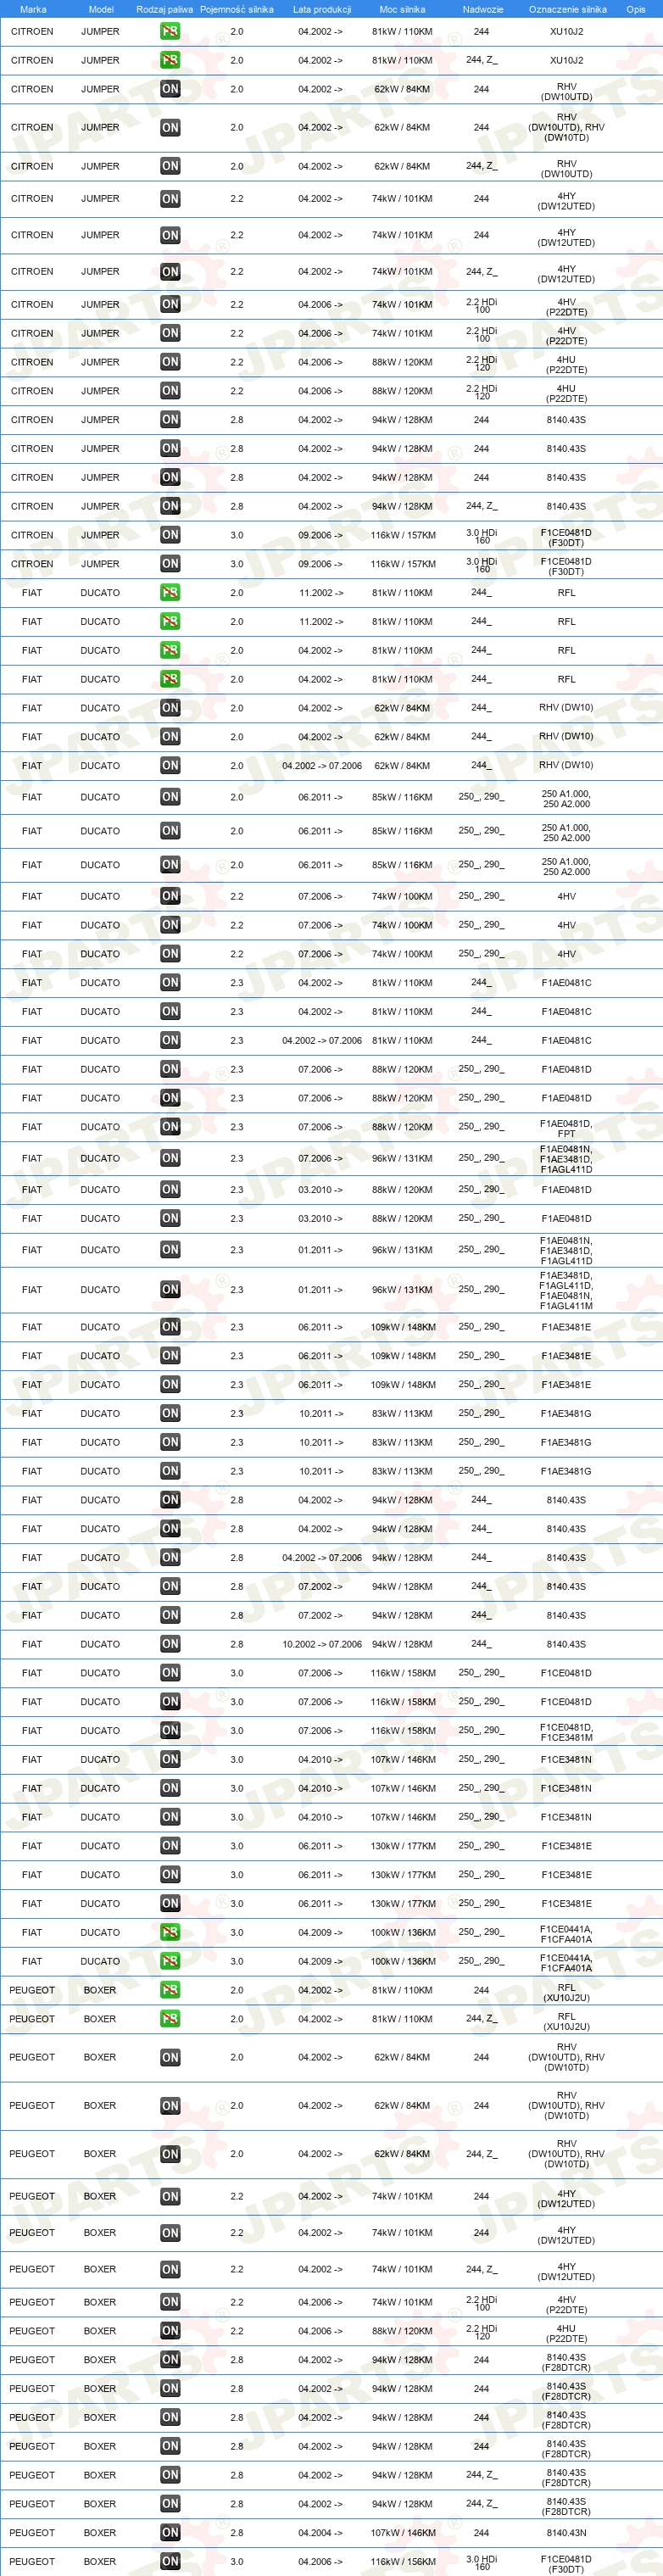Click 'BOXER' cell in the 116kW / 156KM row

100,2562
